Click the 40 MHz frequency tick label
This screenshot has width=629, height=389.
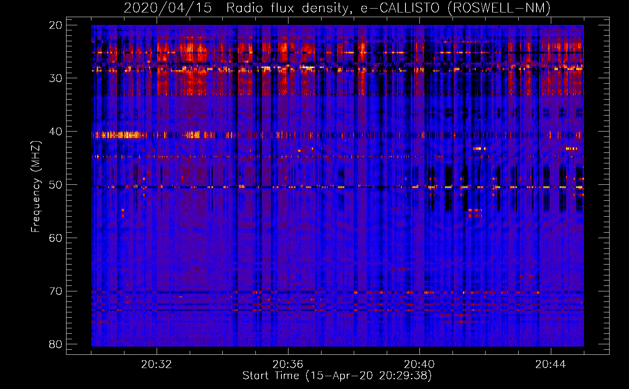56,131
